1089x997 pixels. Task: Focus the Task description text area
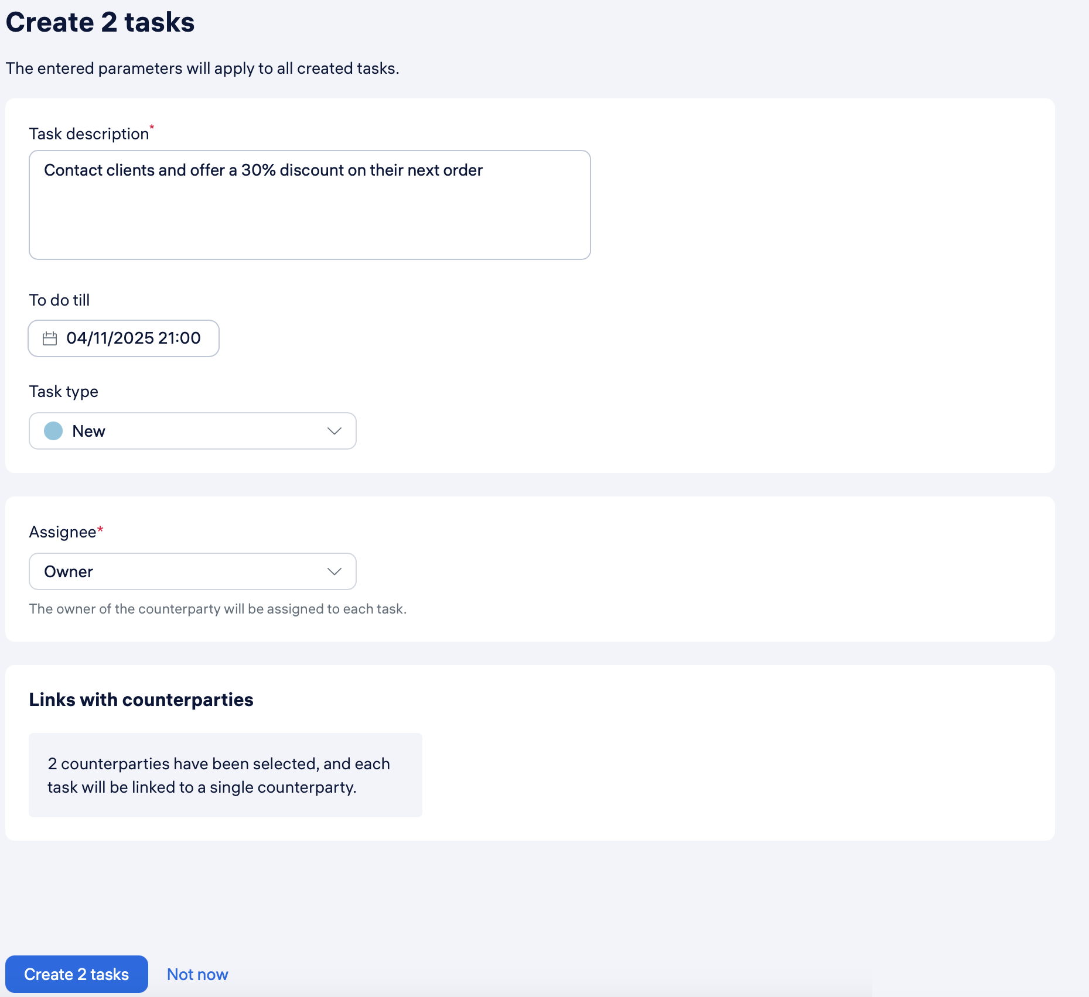pos(309,217)
